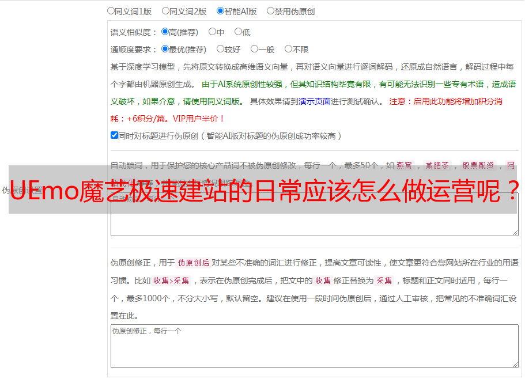Screen dimensions: 525x379
Task: Select the 同义词1版 radio option
Action: [111, 11]
